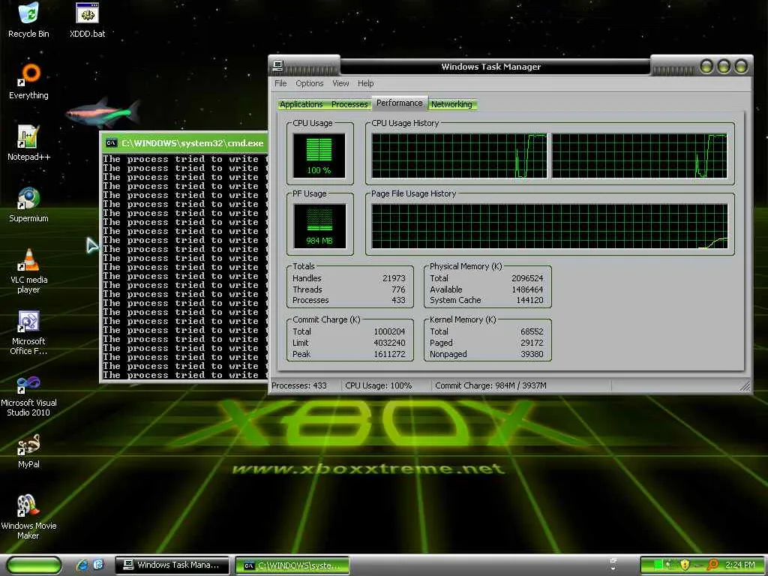The image size is (768, 576).
Task: Select the Performance tab
Action: 399,103
